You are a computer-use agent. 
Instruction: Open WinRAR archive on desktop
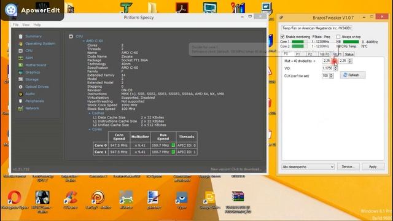[238, 197]
